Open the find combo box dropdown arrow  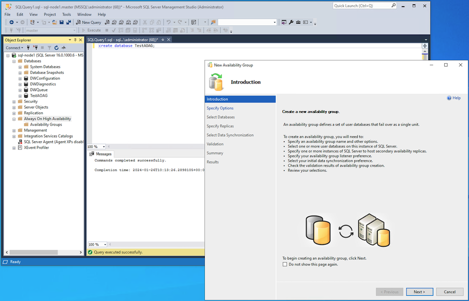pyautogui.click(x=275, y=22)
